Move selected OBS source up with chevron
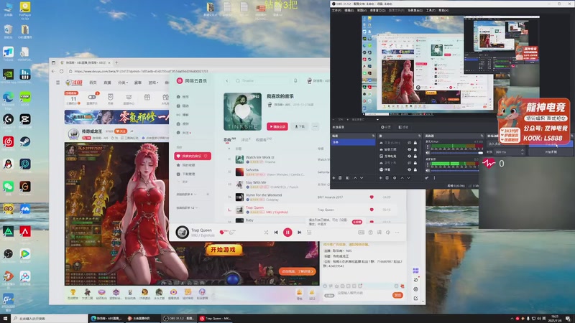Screen dimensions: 575x323 [x=402, y=178]
